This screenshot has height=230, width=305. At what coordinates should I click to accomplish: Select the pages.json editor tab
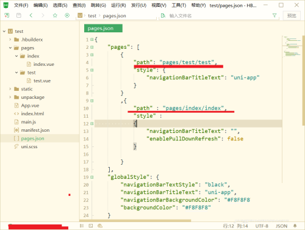pos(103,28)
